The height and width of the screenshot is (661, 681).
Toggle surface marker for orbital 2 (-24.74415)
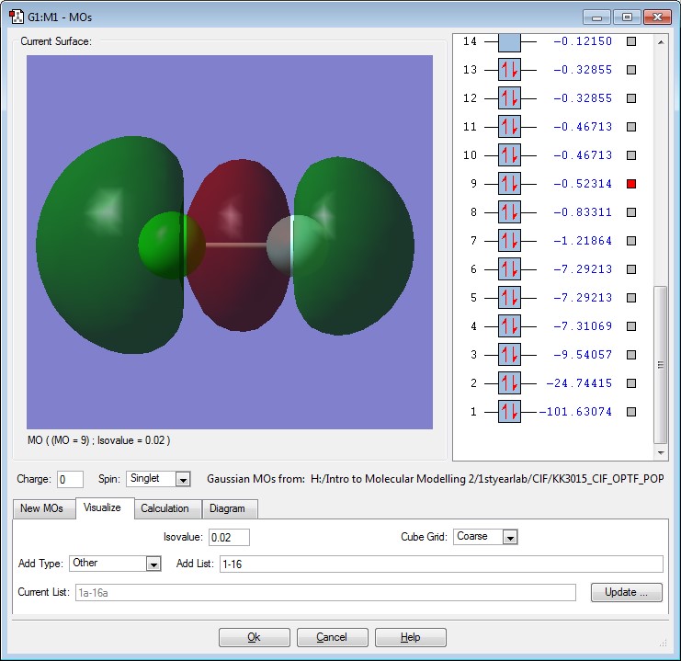pyautogui.click(x=631, y=383)
